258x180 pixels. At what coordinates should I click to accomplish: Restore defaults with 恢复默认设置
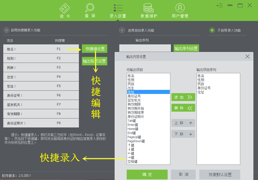[x=220, y=175]
